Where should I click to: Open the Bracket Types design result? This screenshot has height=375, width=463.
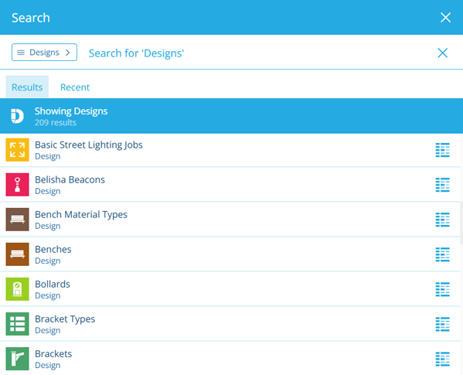click(x=230, y=324)
